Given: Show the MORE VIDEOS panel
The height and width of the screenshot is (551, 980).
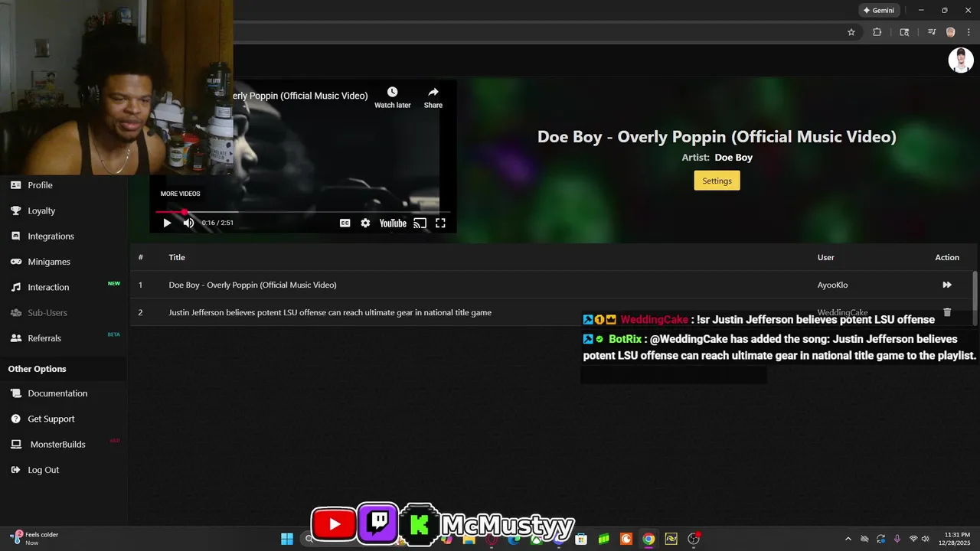Looking at the screenshot, I should click(x=181, y=194).
